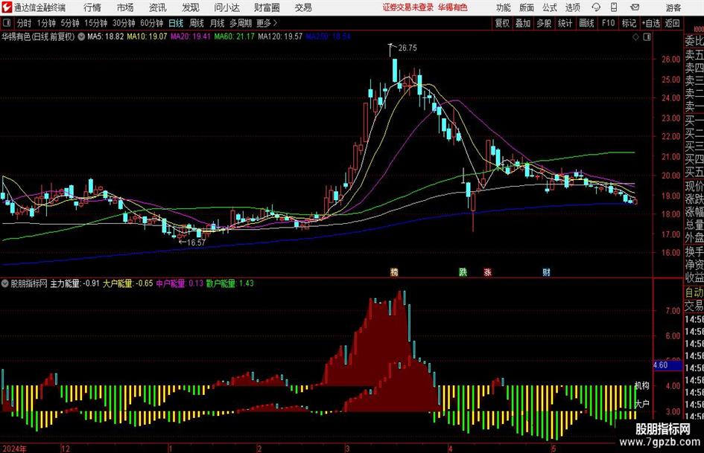Toggle the left panel icon beside 分时
The image size is (704, 453).
point(7,23)
